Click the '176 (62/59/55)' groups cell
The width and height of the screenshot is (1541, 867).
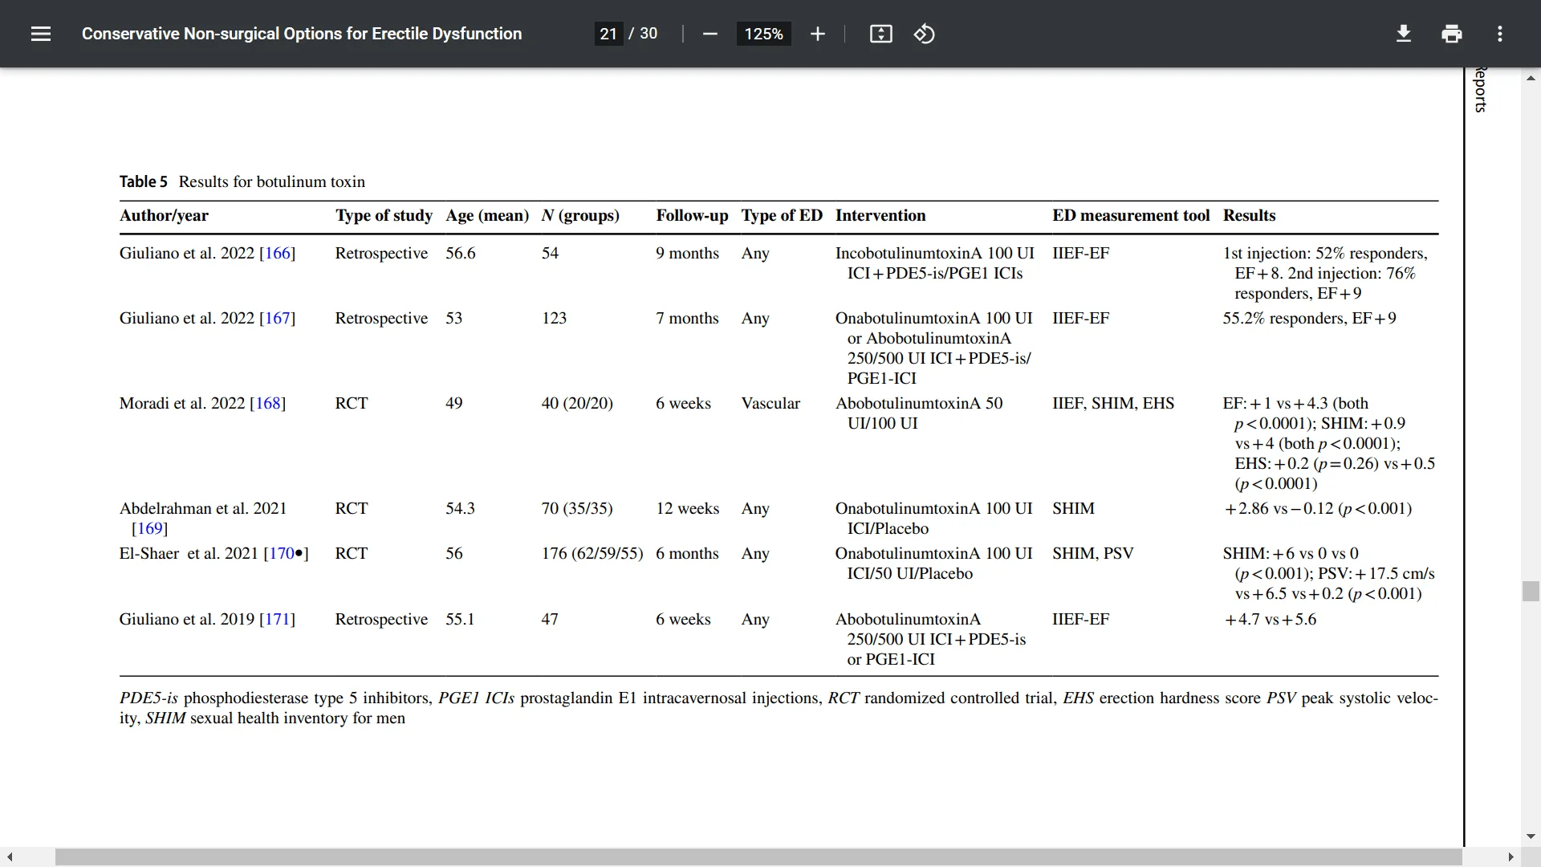pos(592,553)
